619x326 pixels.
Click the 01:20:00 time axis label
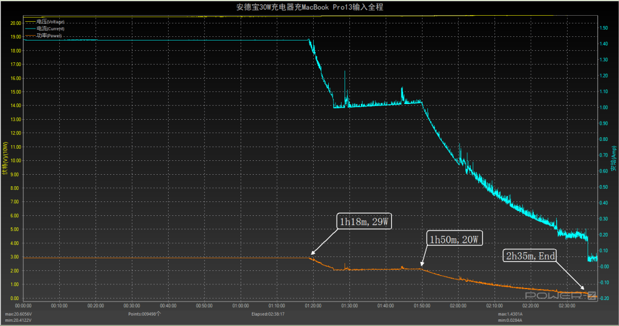[x=313, y=306]
